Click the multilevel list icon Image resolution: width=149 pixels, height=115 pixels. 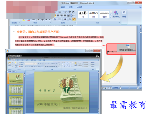click(x=65, y=12)
